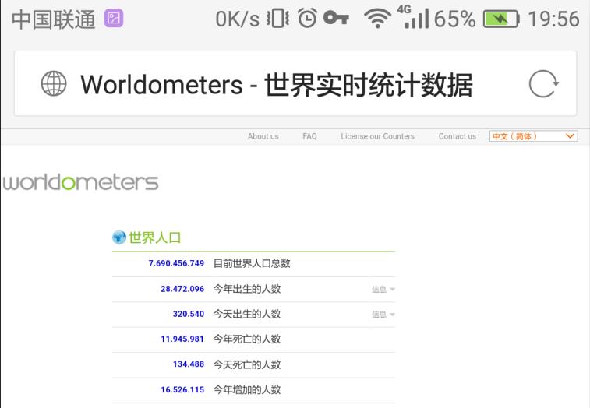This screenshot has width=590, height=408.
Task: Click the 今天出生的人数 label
Action: pyautogui.click(x=247, y=314)
